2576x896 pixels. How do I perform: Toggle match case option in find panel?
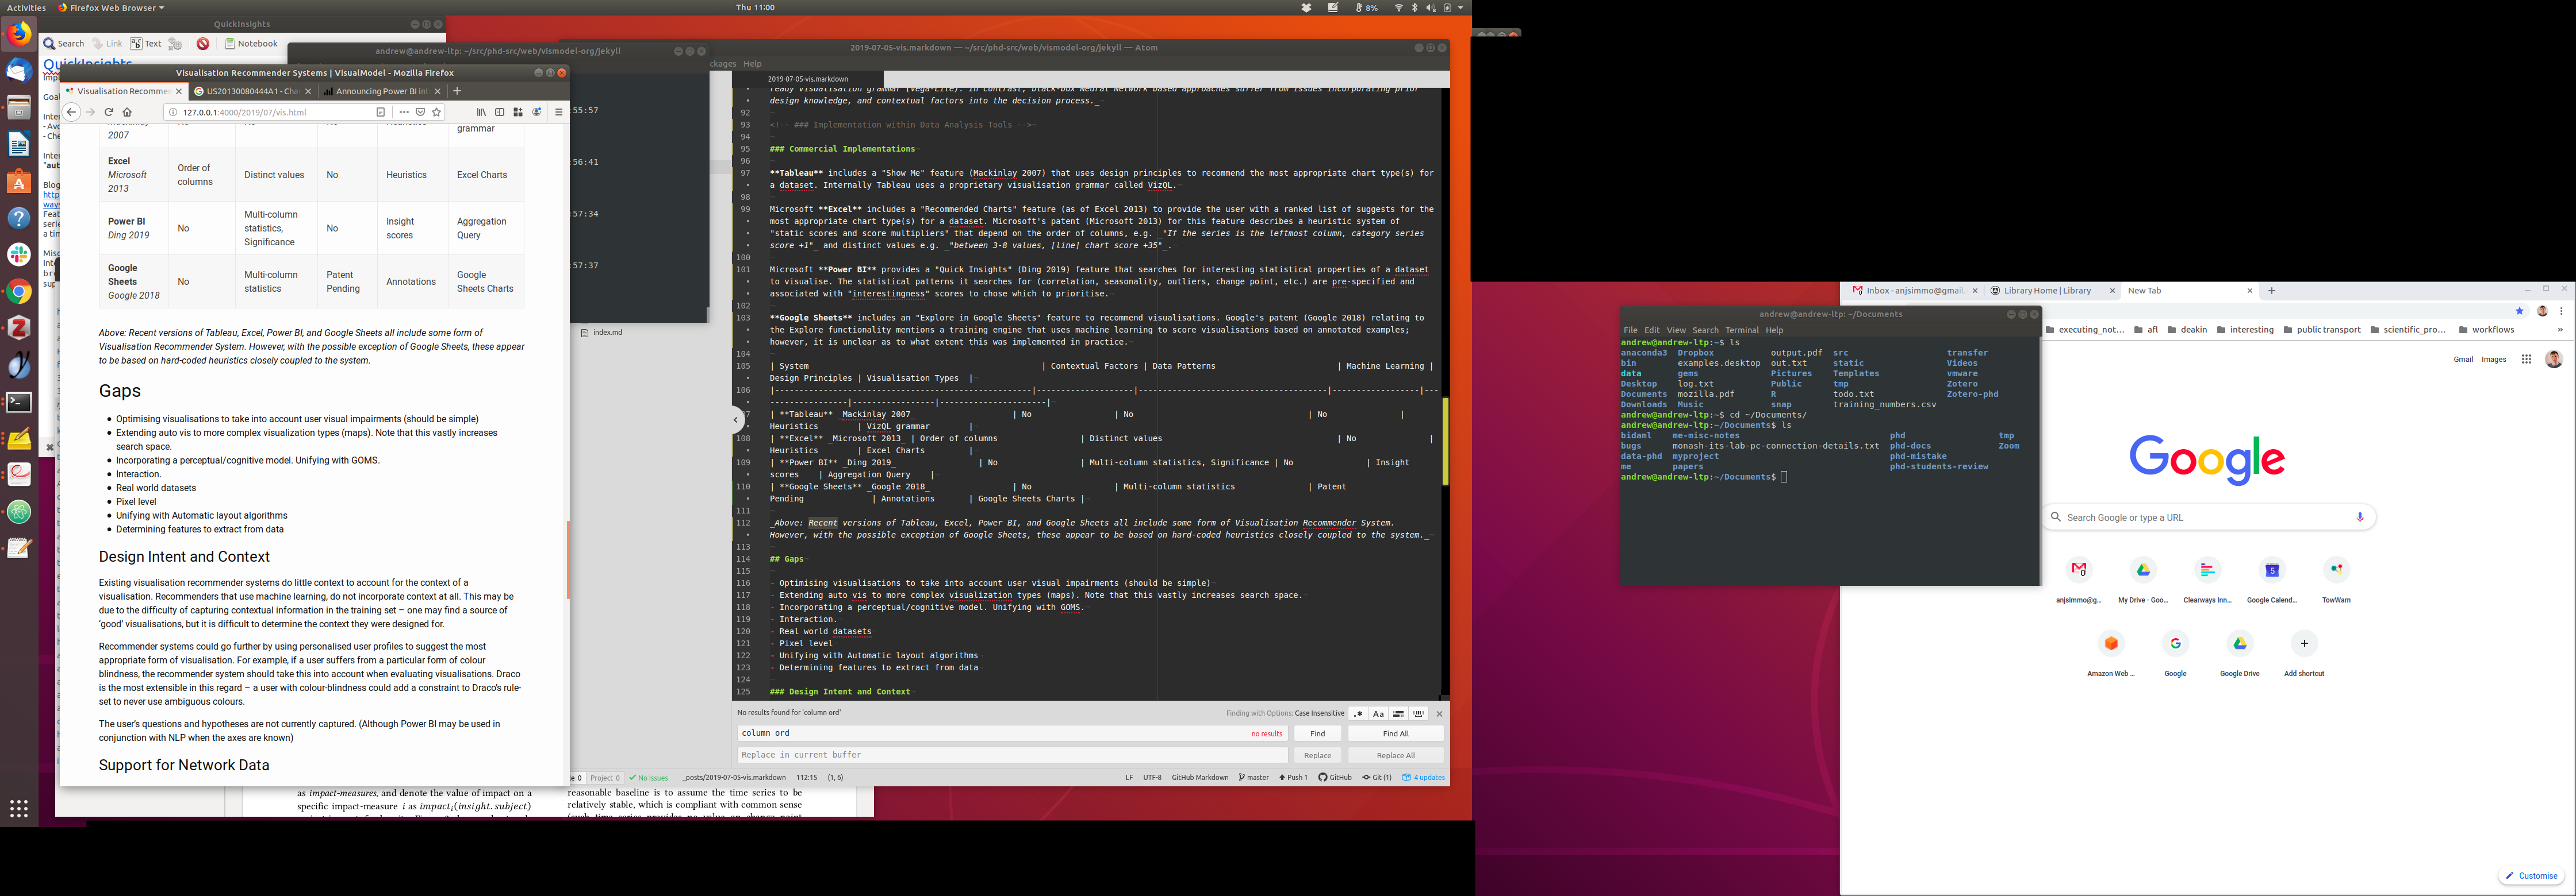click(1378, 714)
